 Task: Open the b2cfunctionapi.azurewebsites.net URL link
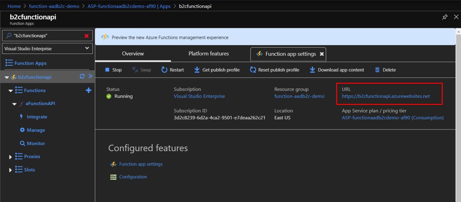pyautogui.click(x=385, y=96)
